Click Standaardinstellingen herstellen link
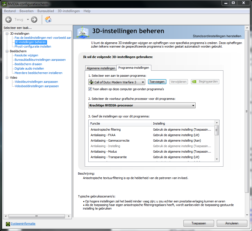This screenshot has width=252, height=231. pyautogui.click(x=217, y=36)
